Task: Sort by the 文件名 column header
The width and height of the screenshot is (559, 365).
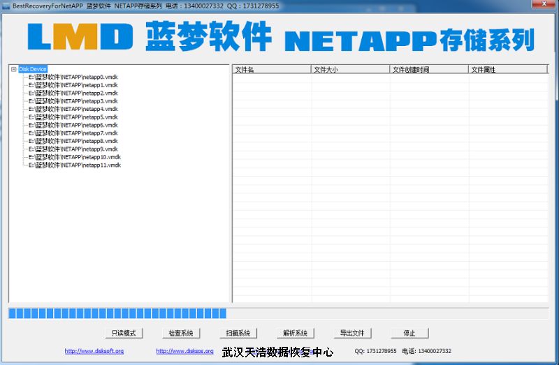Action: [x=272, y=69]
